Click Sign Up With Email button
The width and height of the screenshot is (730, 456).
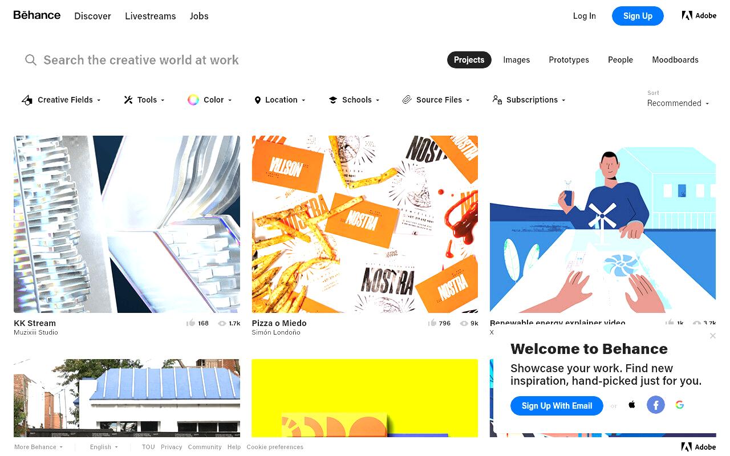(557, 406)
